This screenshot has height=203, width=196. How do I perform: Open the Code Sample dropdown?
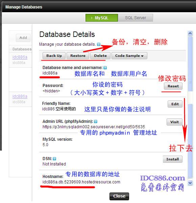pyautogui.click(x=129, y=56)
